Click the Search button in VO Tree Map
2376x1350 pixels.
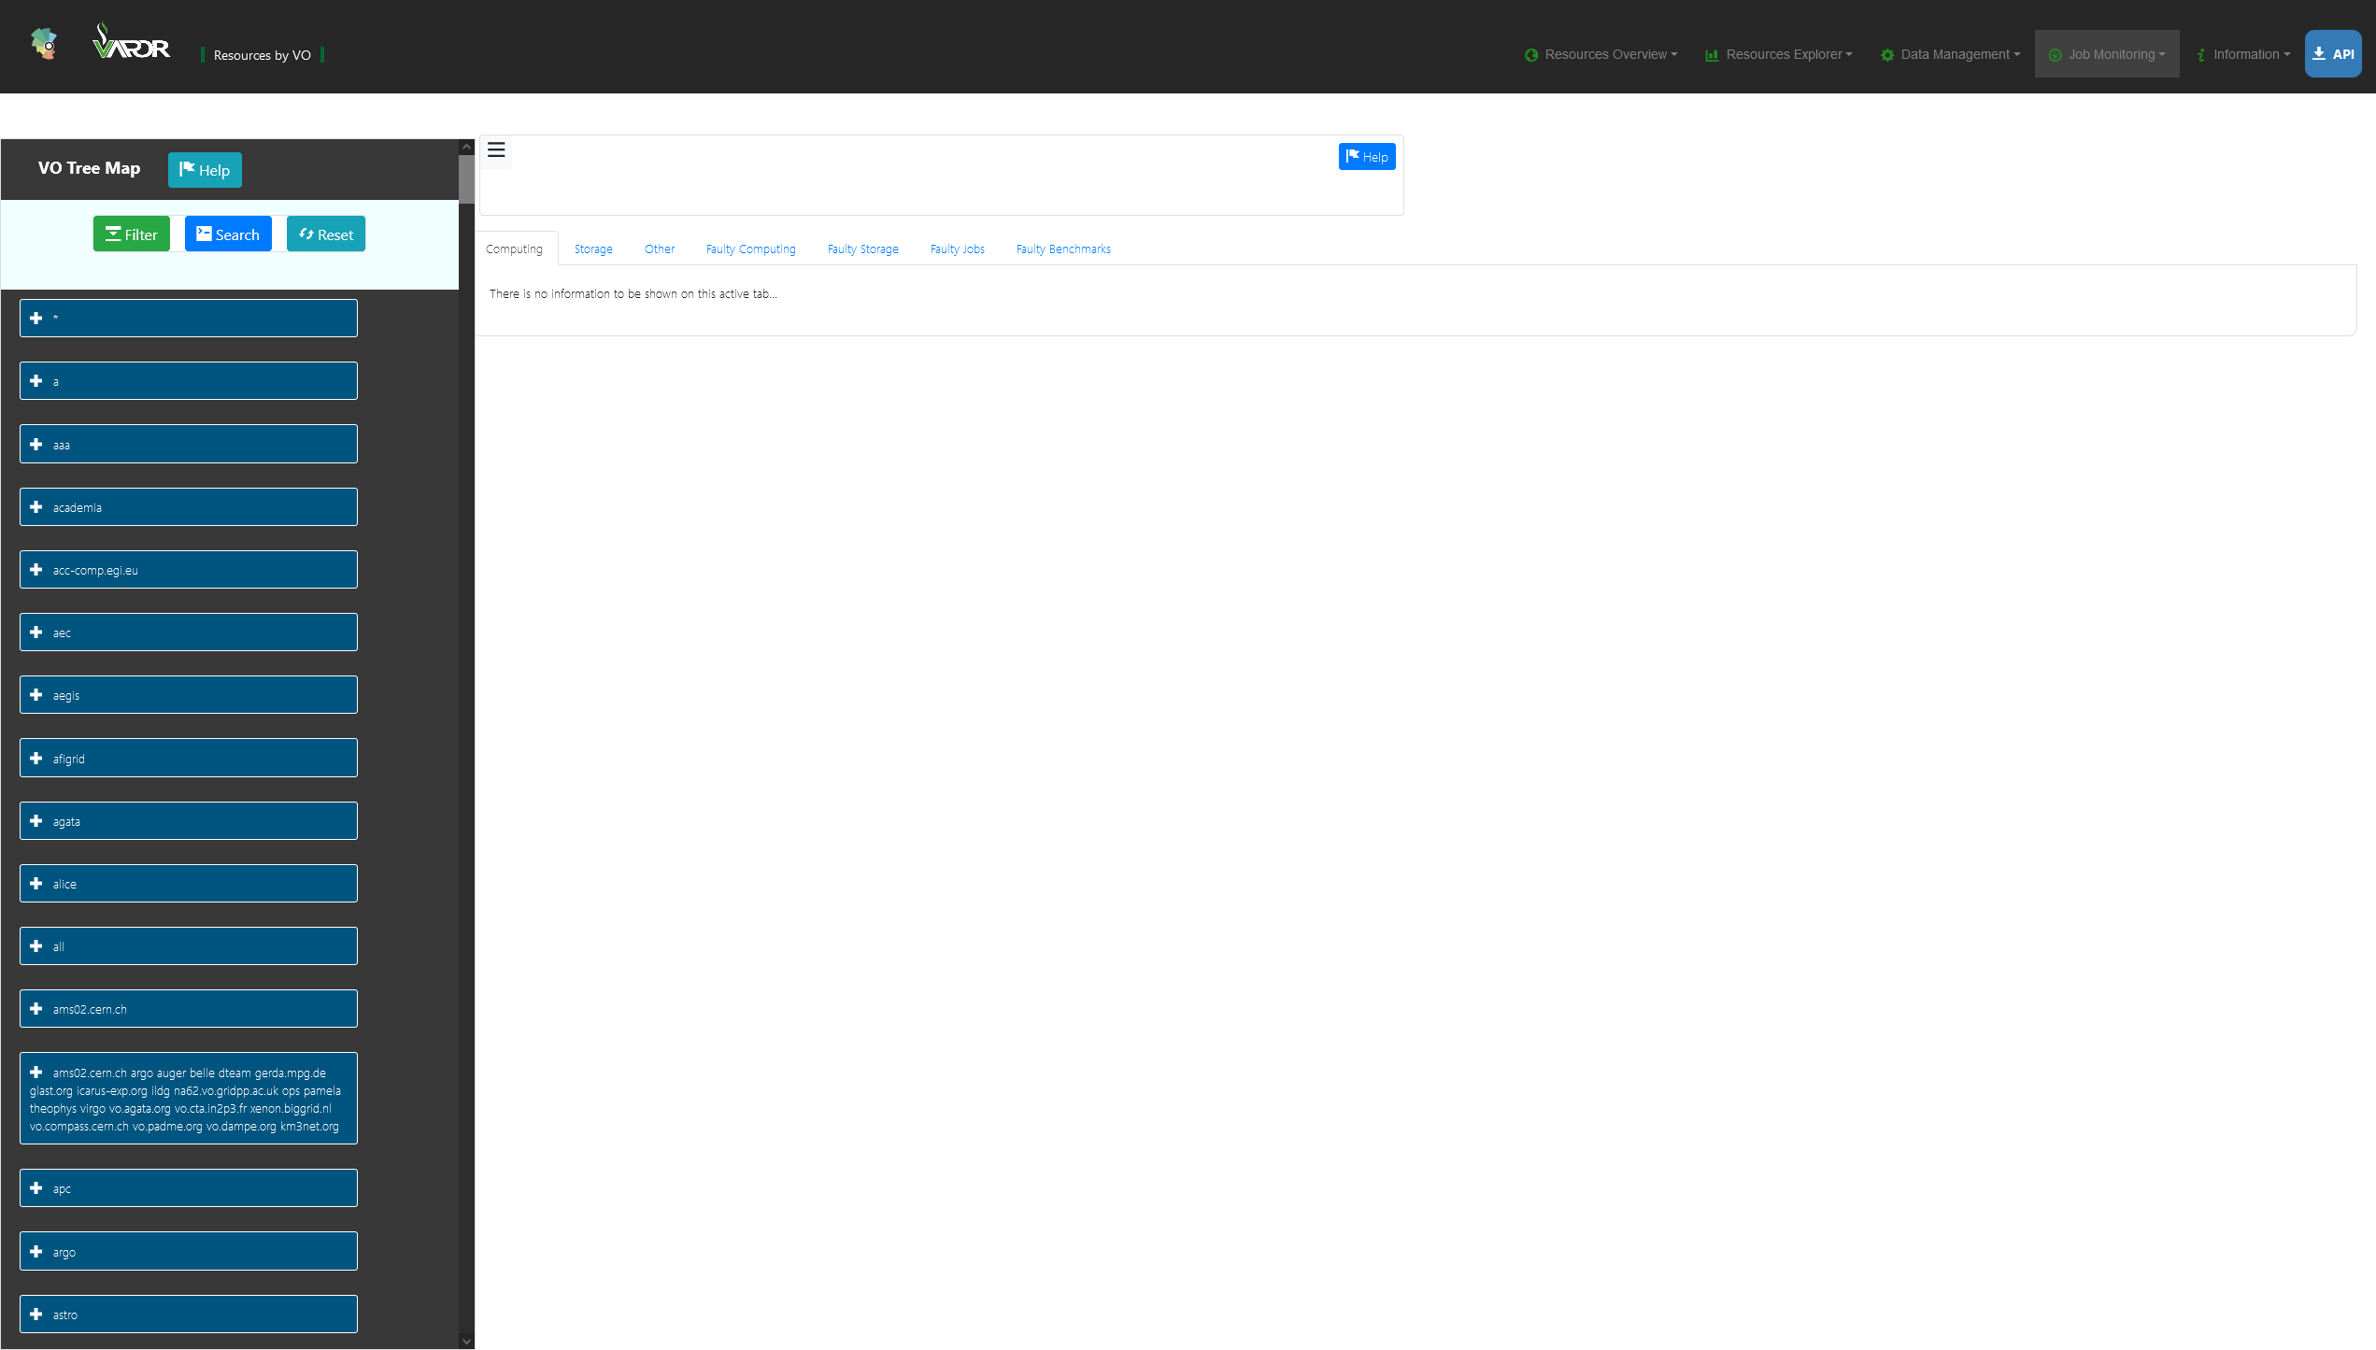coord(228,234)
